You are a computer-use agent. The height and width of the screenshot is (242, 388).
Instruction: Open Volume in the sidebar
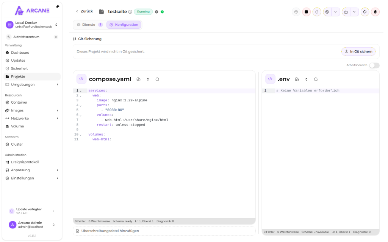coord(32,126)
